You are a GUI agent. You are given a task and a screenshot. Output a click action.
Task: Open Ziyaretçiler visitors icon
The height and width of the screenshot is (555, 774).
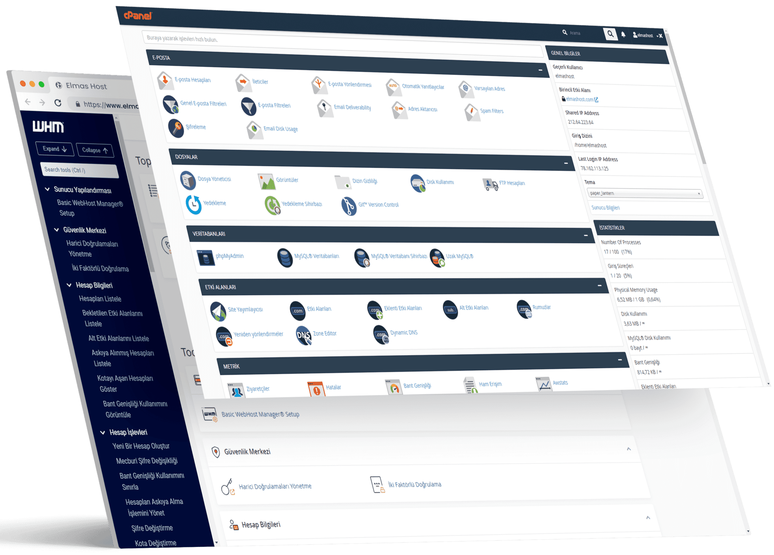click(236, 390)
